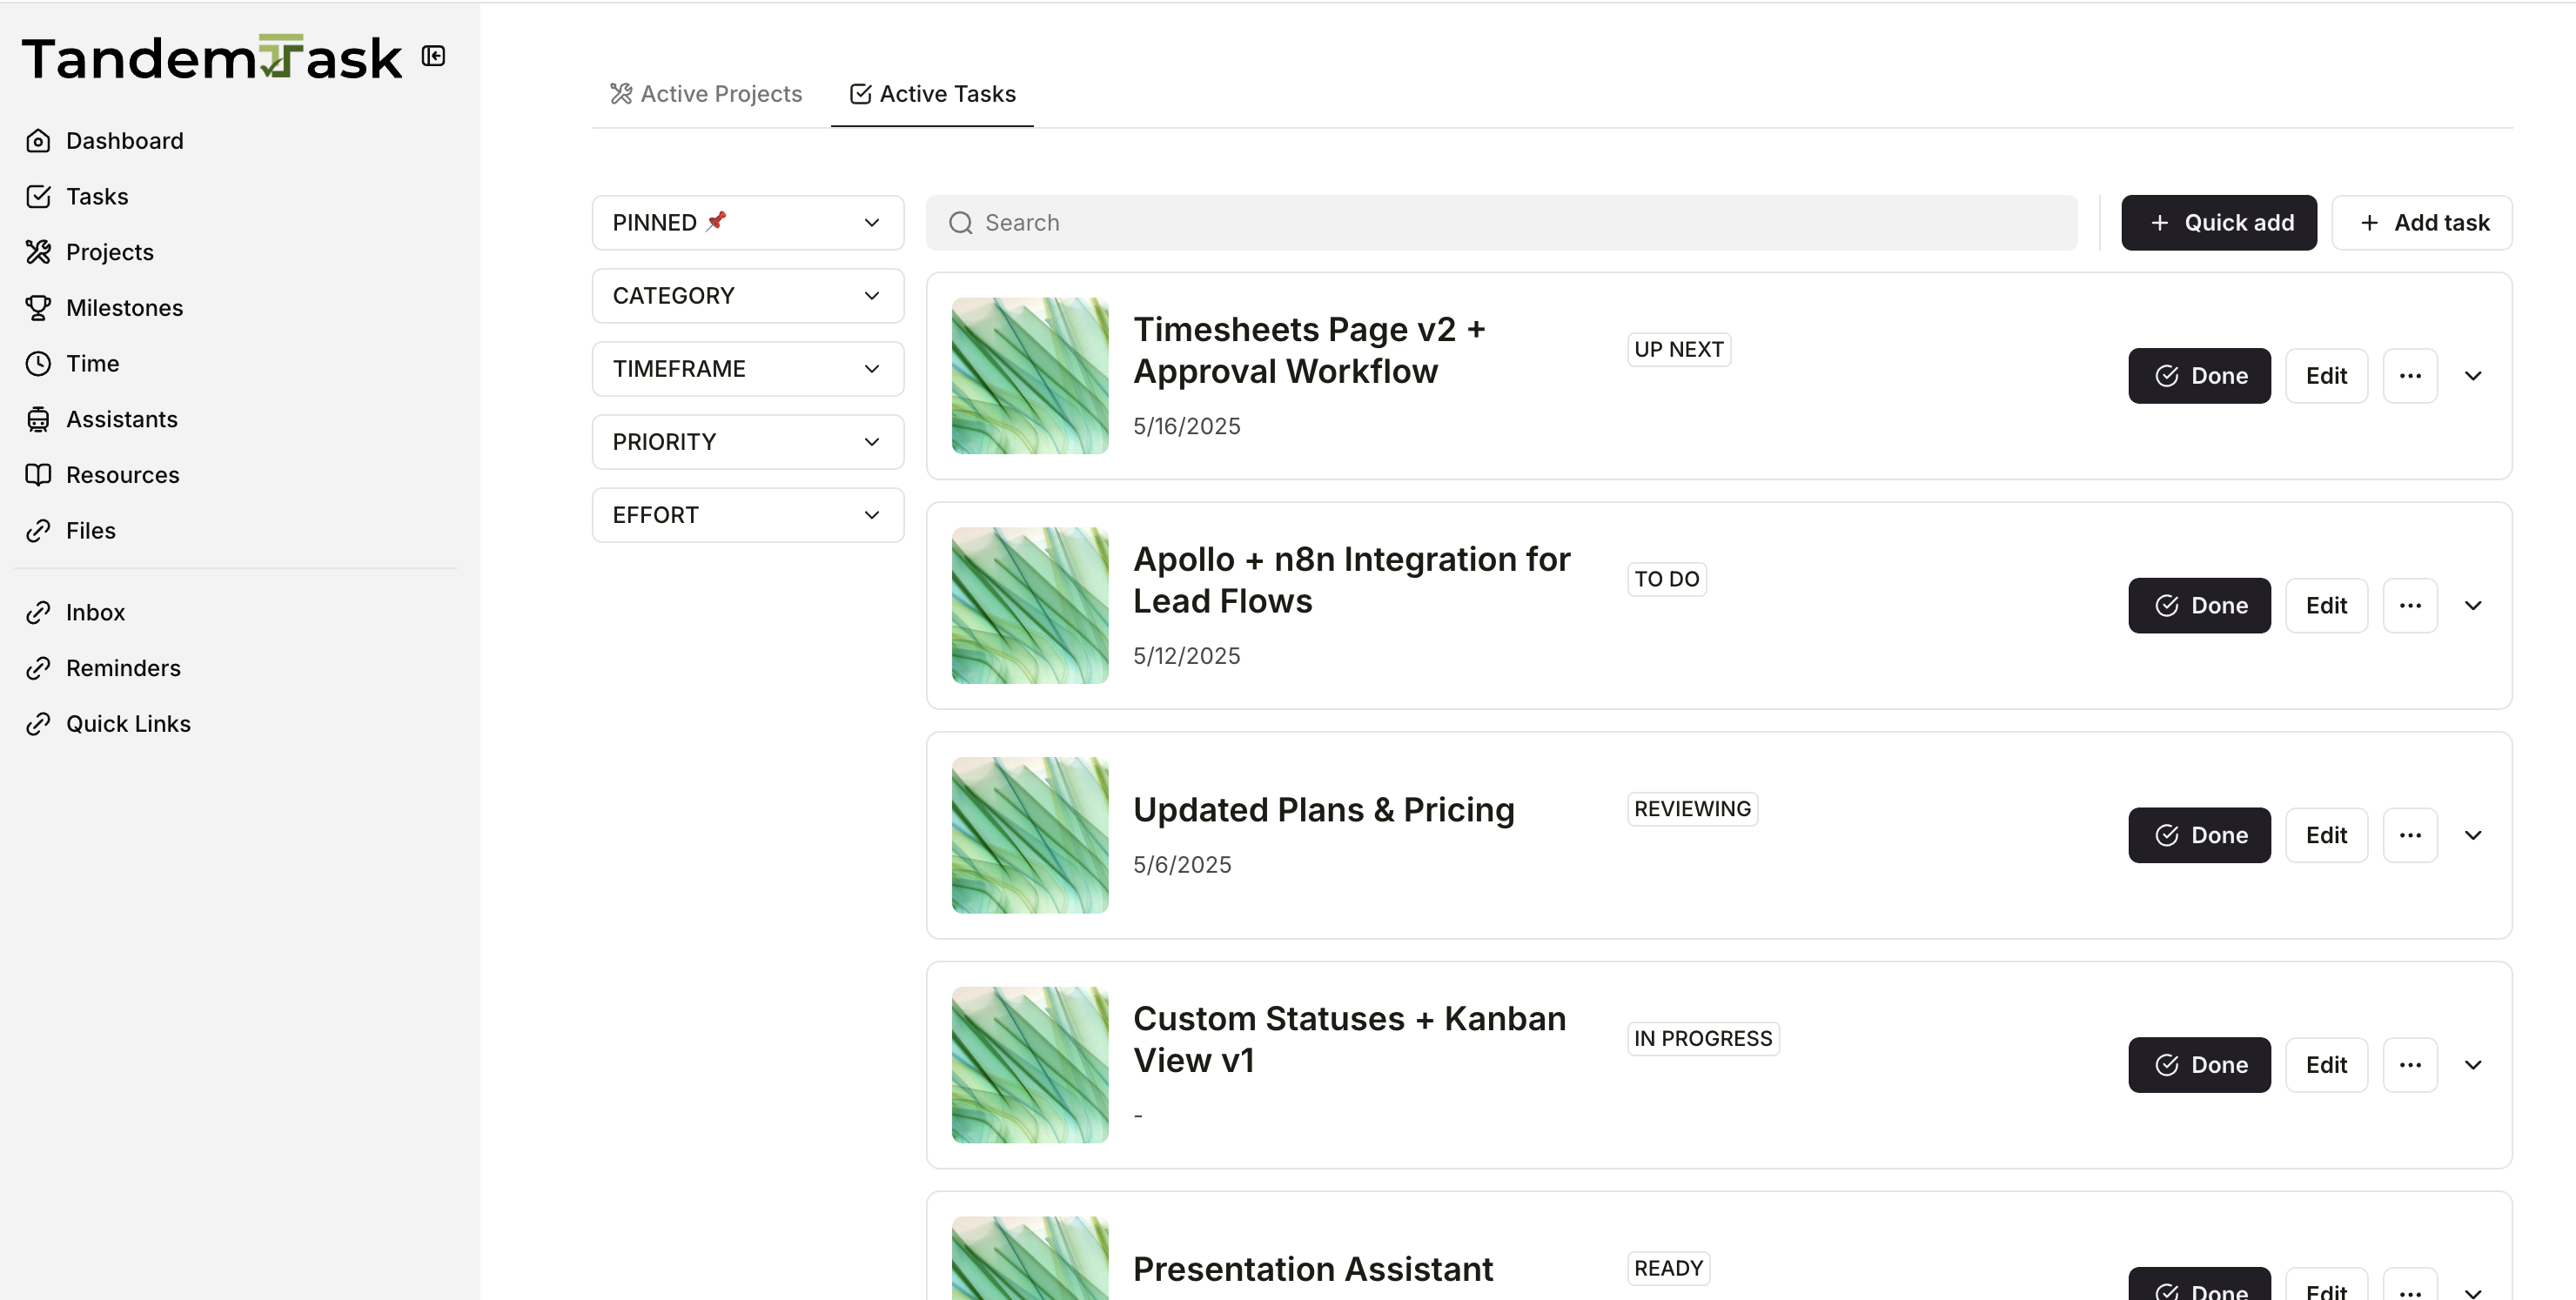Click the REVIEWING status badge
2576x1300 pixels.
[1692, 809]
